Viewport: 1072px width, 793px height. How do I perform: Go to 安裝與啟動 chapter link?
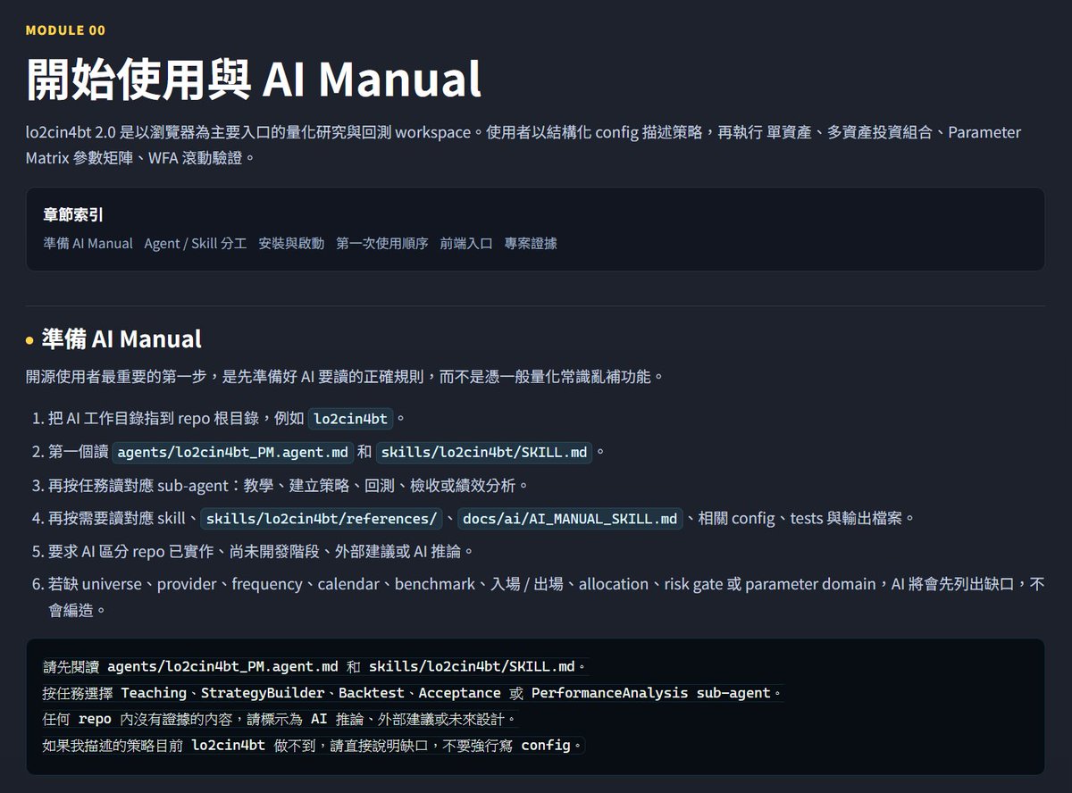pyautogui.click(x=291, y=243)
